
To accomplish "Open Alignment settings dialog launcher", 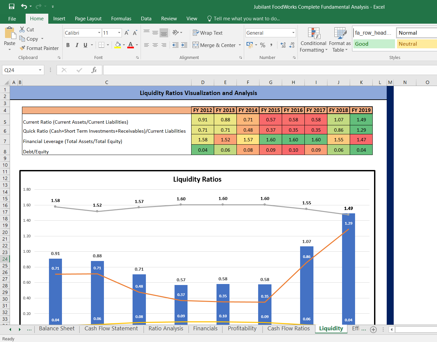I will [240, 58].
